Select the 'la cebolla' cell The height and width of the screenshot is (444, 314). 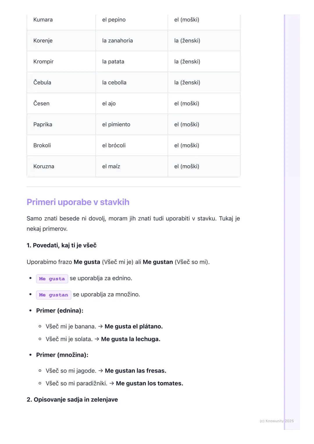pos(132,83)
